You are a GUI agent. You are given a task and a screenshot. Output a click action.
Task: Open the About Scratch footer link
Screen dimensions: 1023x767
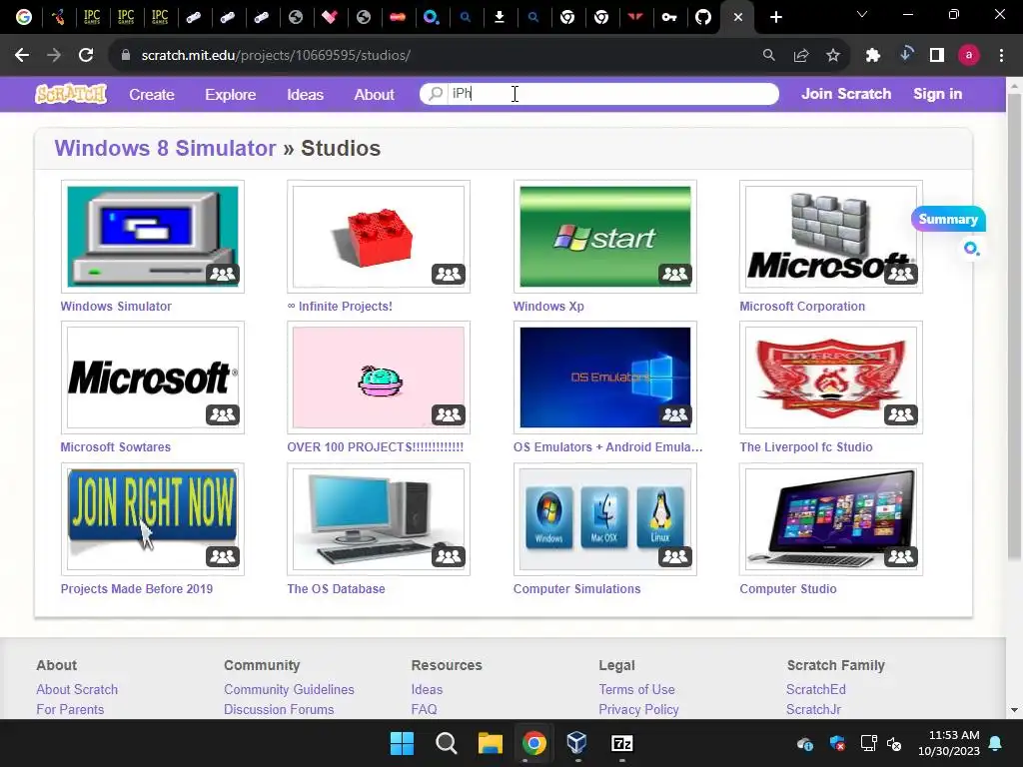77,689
